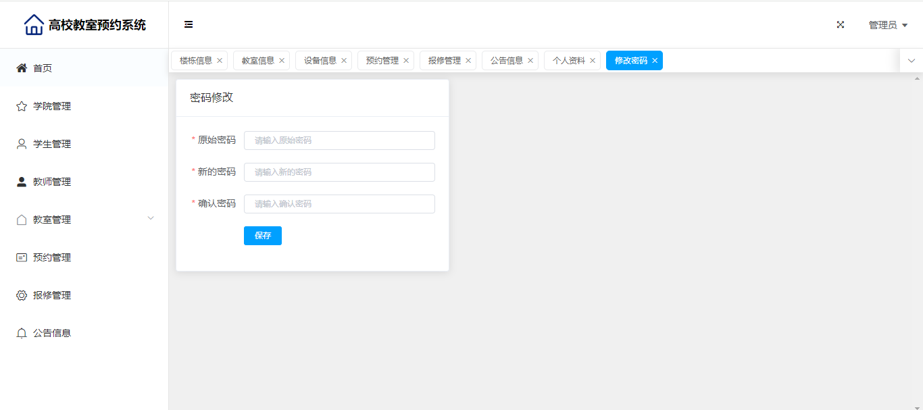This screenshot has width=923, height=410.
Task: Click the 高校教室预约系统 title text
Action: (x=97, y=25)
